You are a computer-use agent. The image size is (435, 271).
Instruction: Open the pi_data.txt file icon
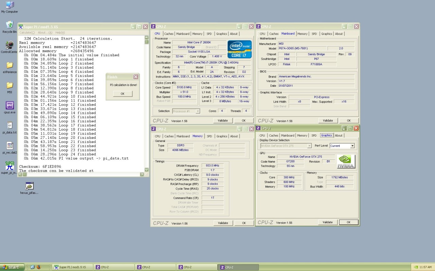(x=10, y=126)
